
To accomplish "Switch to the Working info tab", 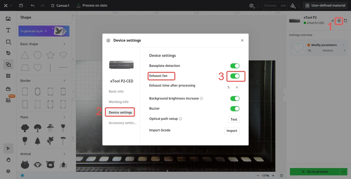I will (119, 102).
